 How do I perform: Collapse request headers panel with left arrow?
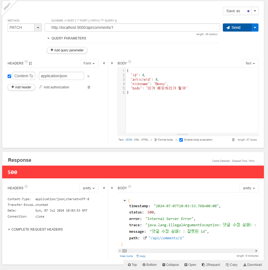[x=104, y=63]
